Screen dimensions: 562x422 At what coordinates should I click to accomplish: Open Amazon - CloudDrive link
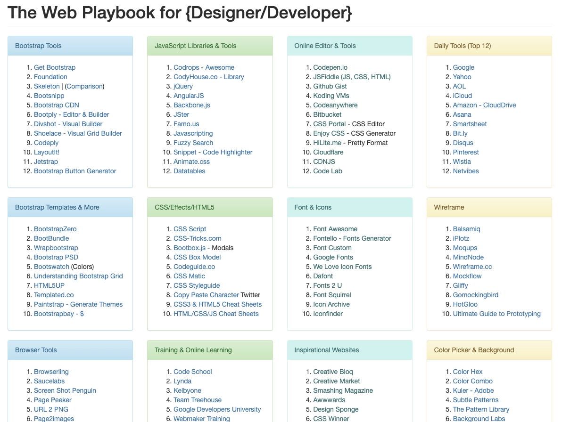pos(484,105)
